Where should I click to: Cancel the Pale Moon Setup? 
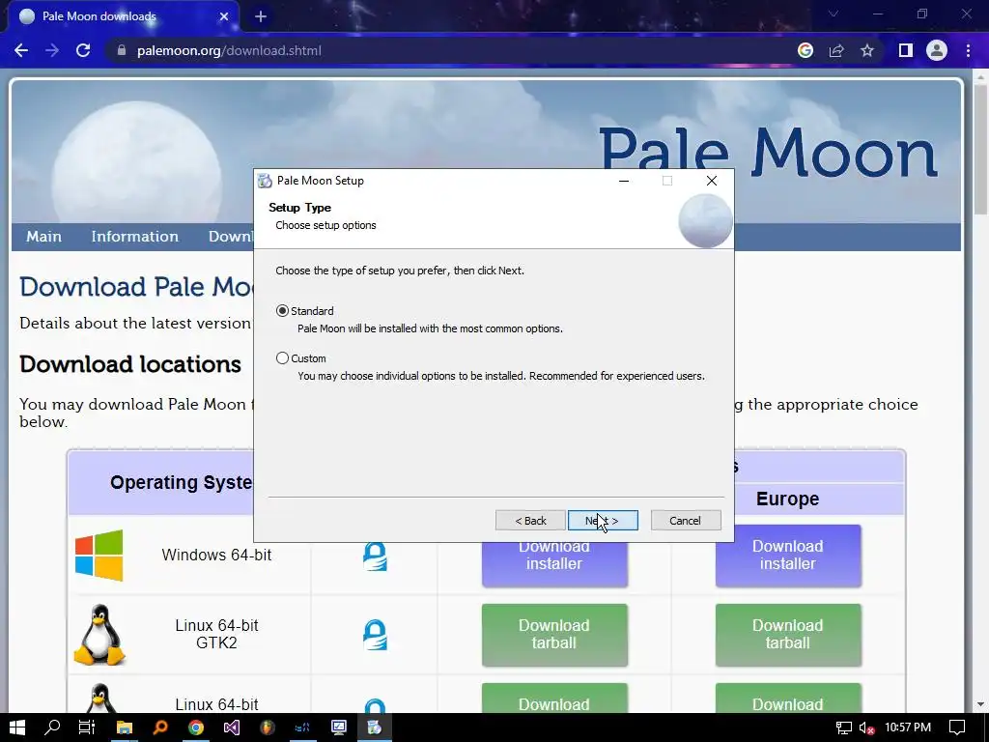point(686,521)
